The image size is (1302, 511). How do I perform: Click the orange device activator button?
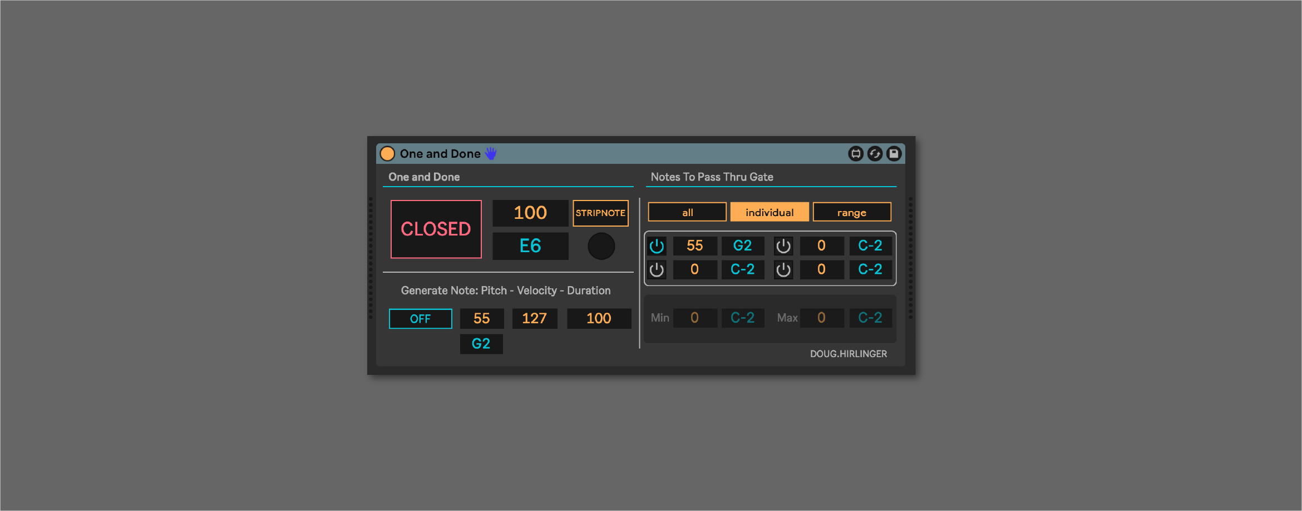point(387,154)
